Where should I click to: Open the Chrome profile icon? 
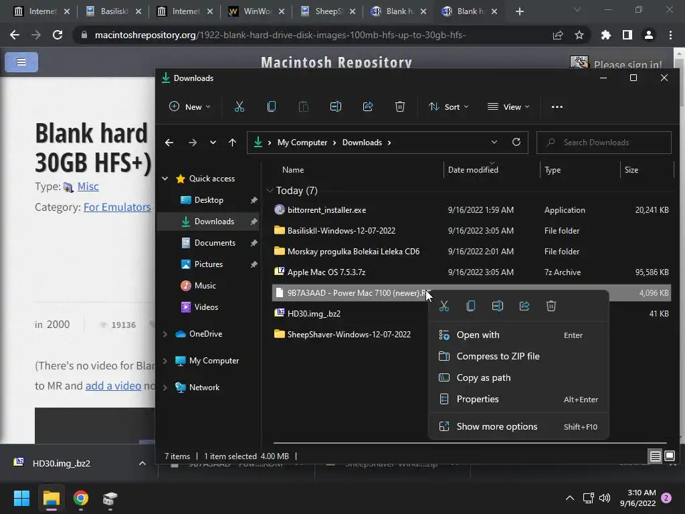[x=649, y=35]
